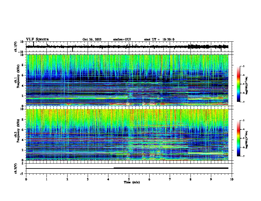
Task: Click the "-4" label on ch.1 colorbar
Action: click(x=243, y=75)
